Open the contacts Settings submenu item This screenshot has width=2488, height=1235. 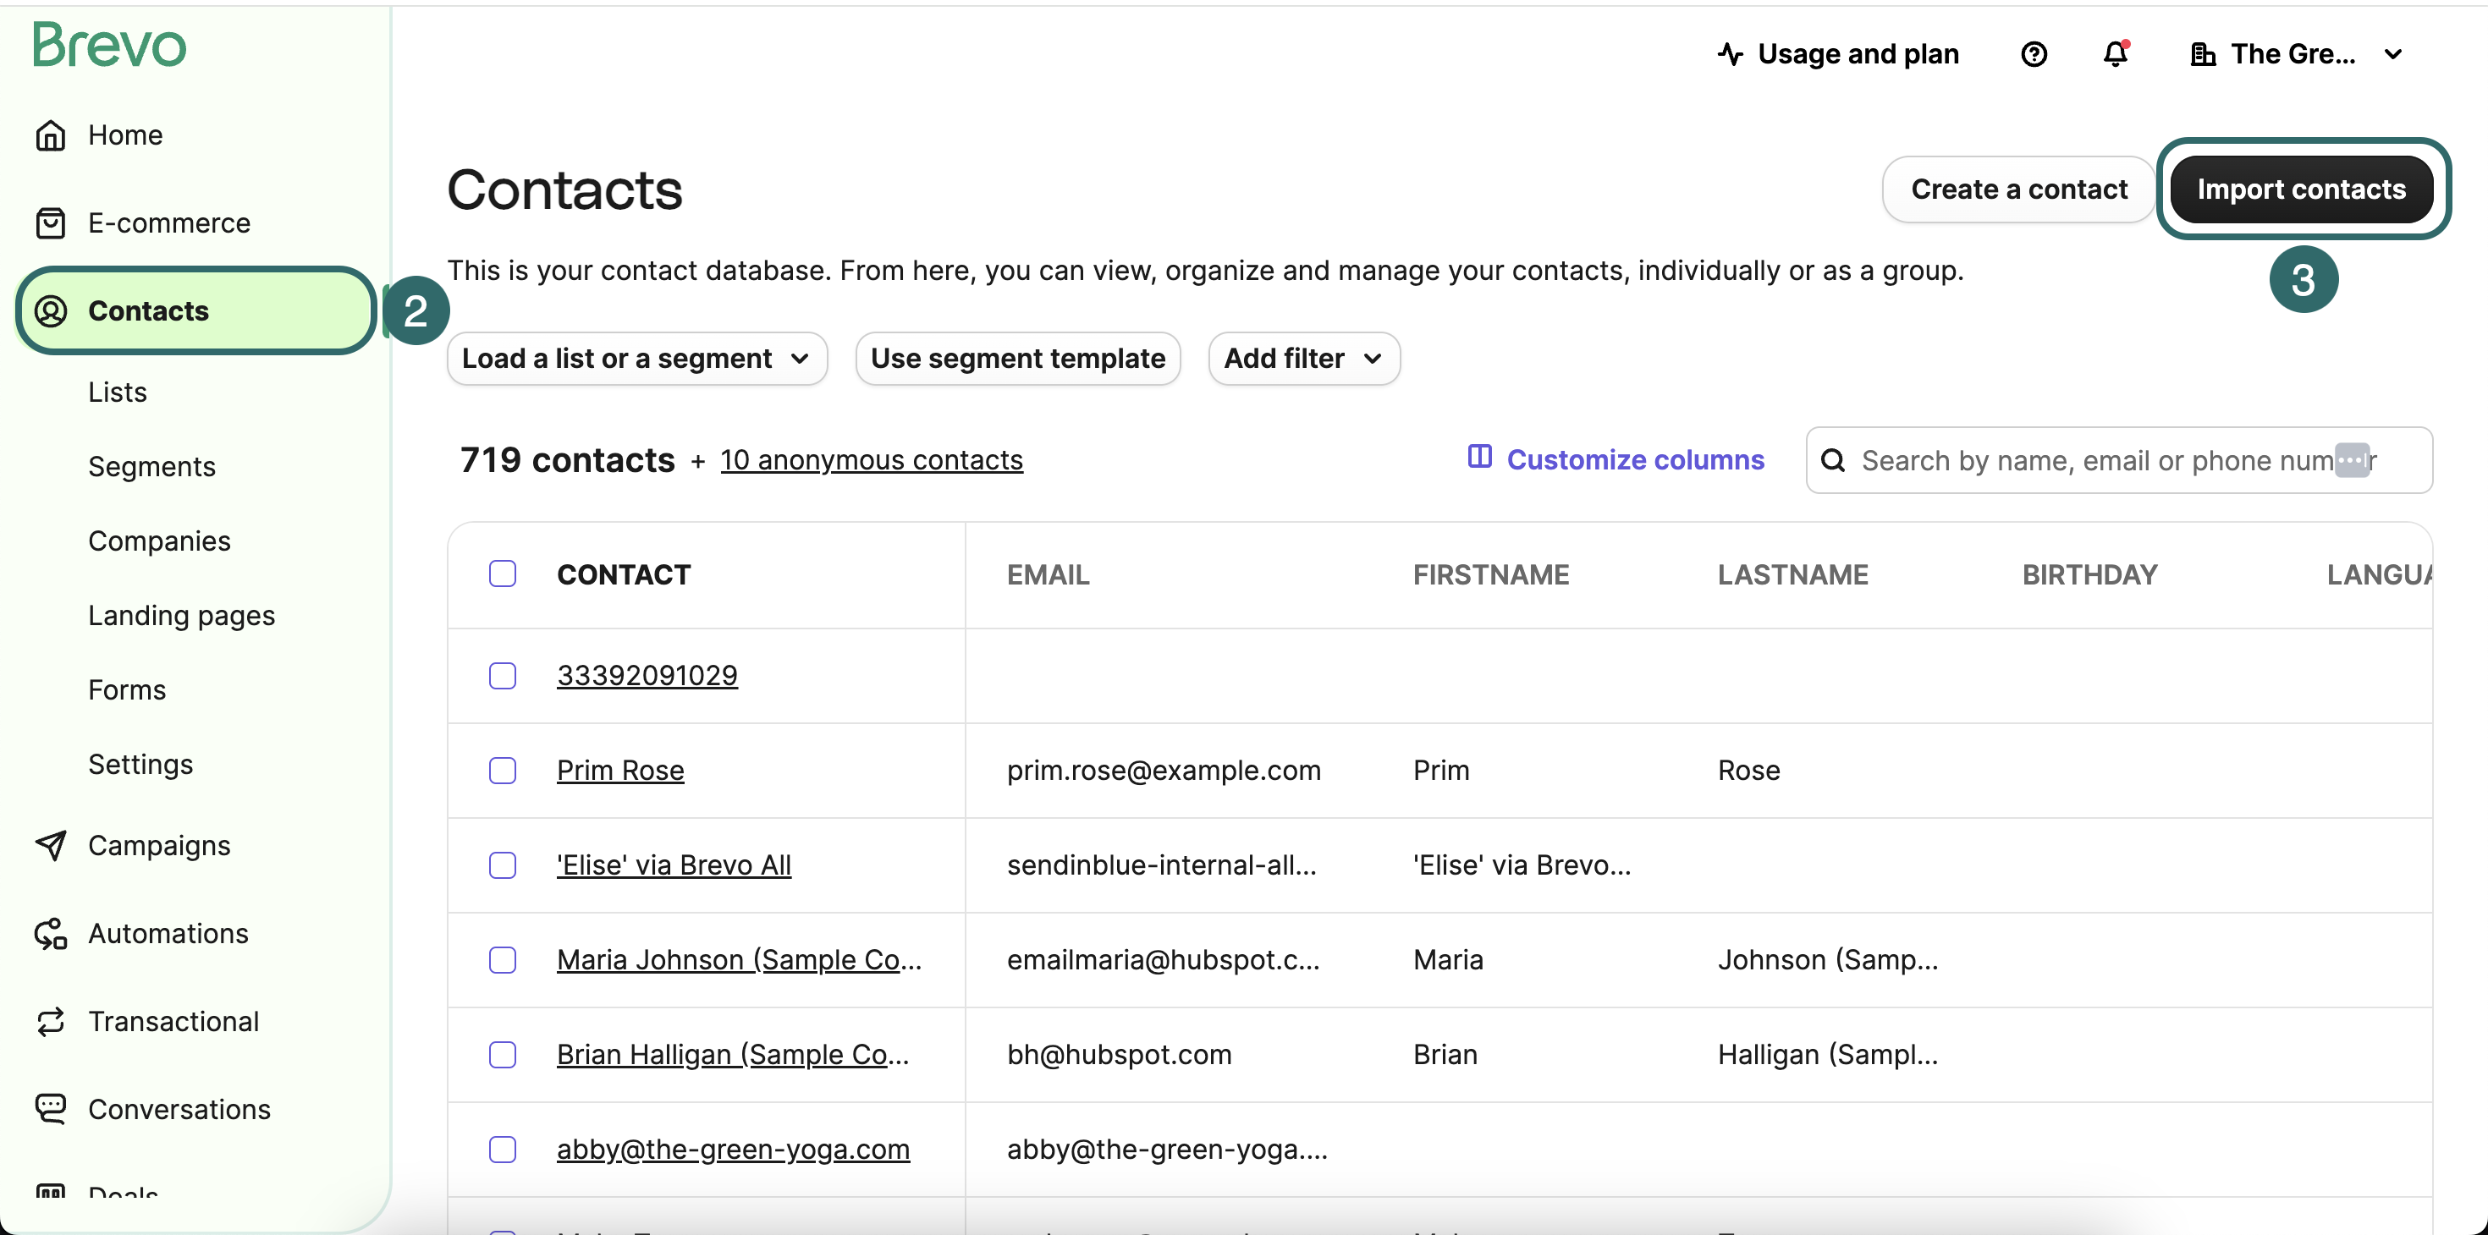(140, 764)
